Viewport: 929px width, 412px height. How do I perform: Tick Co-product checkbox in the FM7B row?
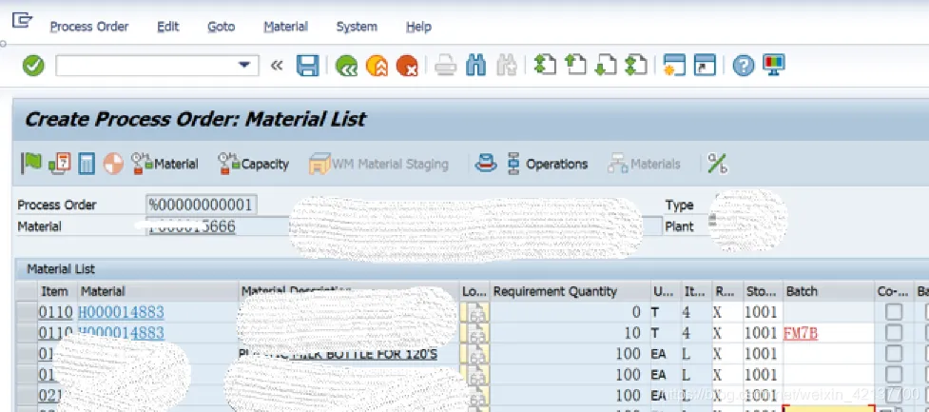894,333
